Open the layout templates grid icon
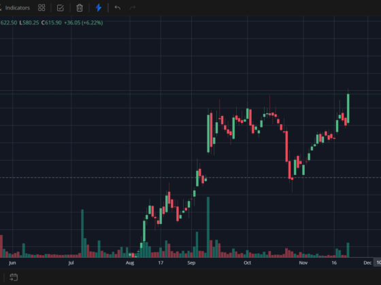381x285 pixels. tap(42, 7)
